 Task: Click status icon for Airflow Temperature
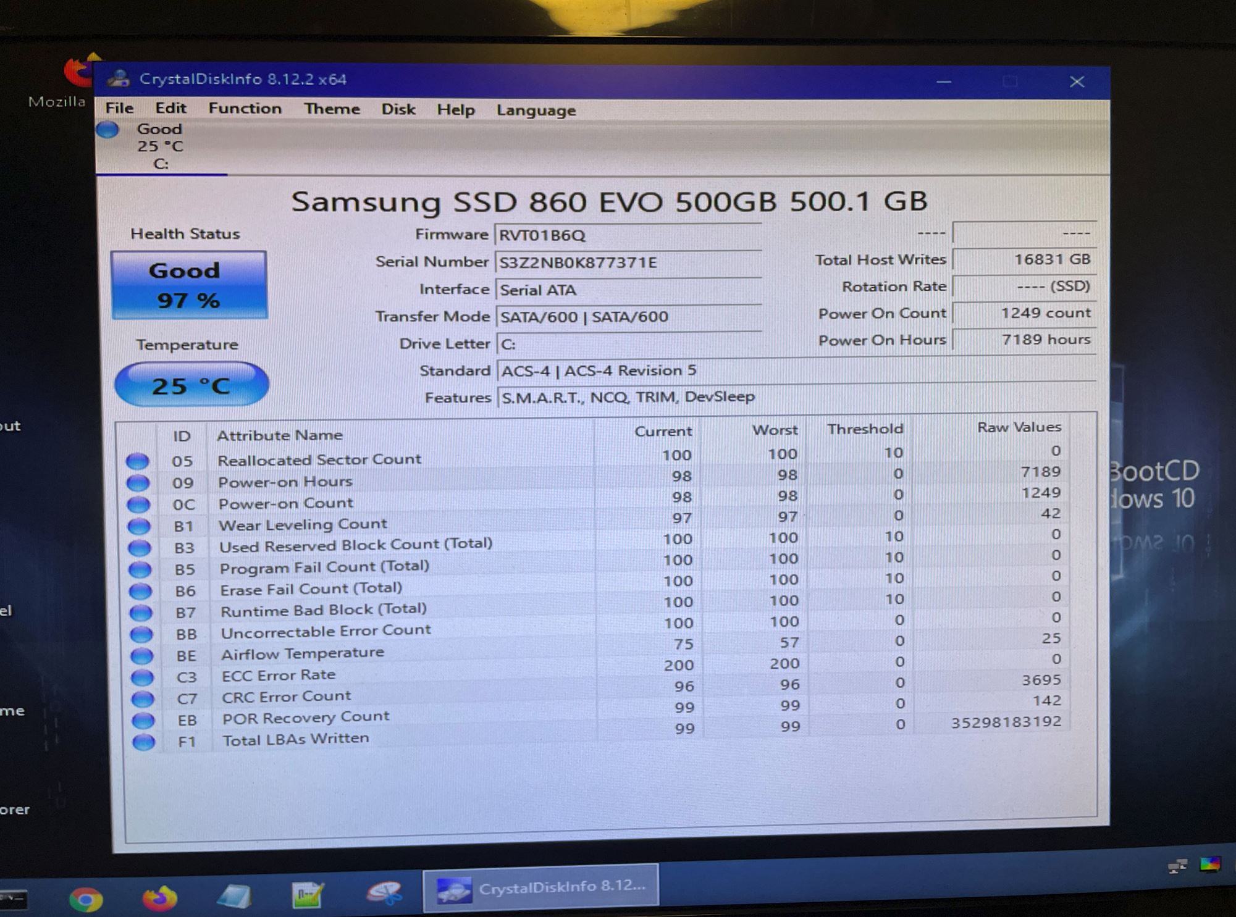(x=142, y=656)
